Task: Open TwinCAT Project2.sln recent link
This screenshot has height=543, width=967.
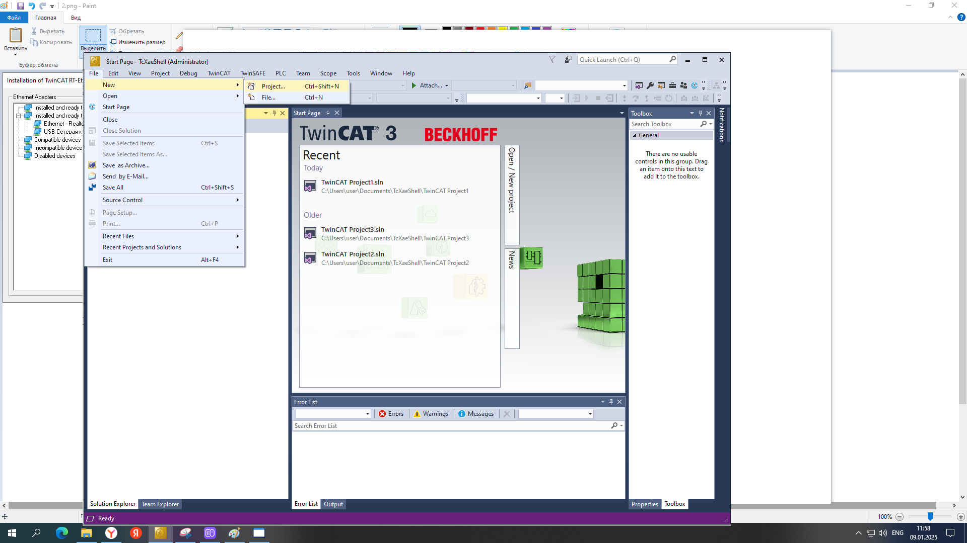Action: [x=353, y=254]
